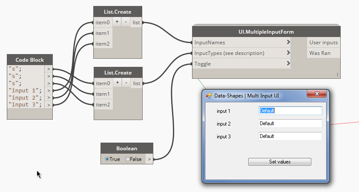Add an item with upper List.Create plus button
The height and width of the screenshot is (192, 359).
pos(117,22)
